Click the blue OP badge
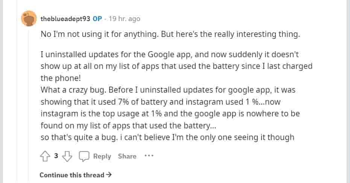Viewport: 350px width, 183px height. 97,18
